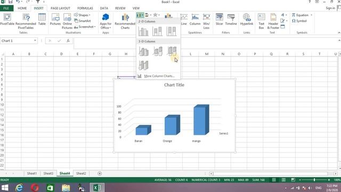
Task: Select column A header
Action: pos(13,54)
